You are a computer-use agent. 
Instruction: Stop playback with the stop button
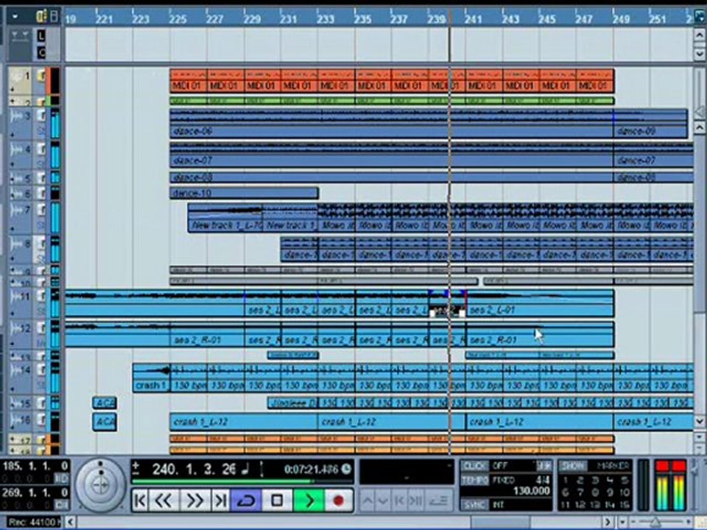(x=277, y=501)
